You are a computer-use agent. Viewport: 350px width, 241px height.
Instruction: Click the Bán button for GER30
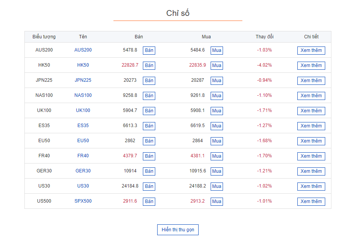click(x=149, y=171)
